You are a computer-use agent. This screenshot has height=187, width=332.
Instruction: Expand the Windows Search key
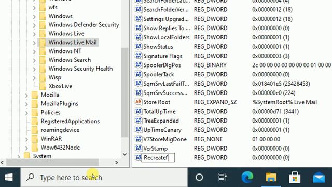(x=34, y=60)
